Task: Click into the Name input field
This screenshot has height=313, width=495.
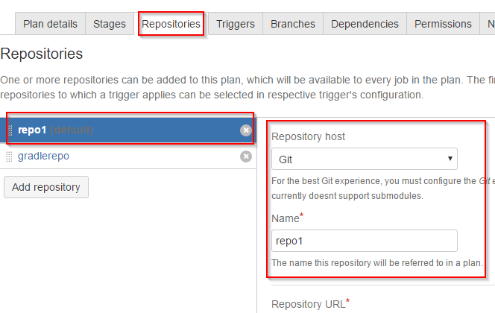Action: click(365, 241)
